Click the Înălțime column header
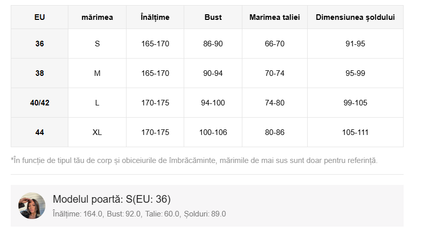 (x=155, y=17)
